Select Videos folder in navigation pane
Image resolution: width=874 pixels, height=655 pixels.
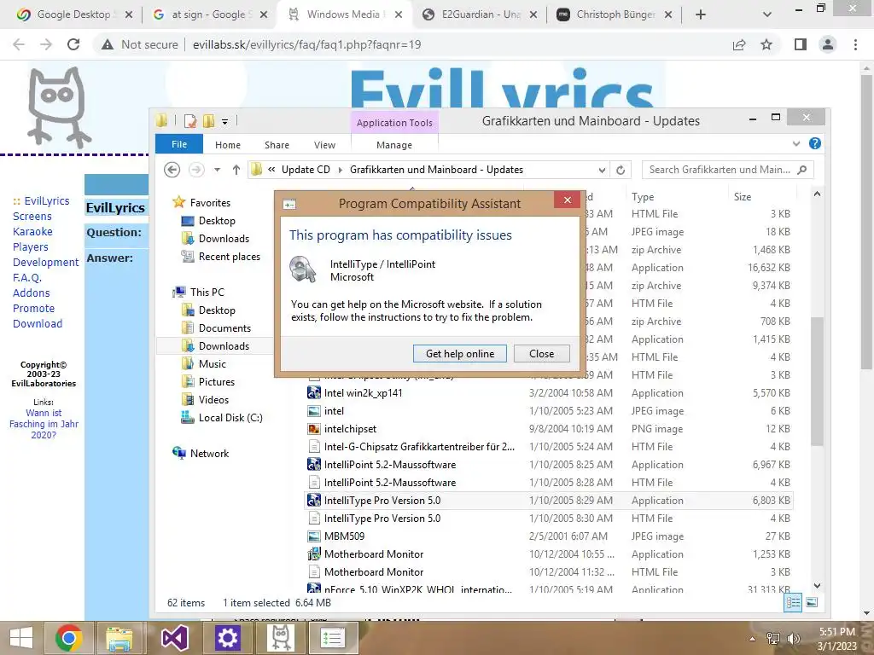(213, 399)
